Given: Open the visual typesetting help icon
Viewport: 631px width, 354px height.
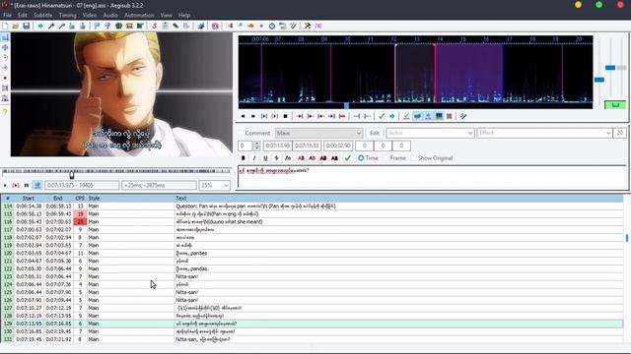Looking at the screenshot, I should [x=5, y=113].
